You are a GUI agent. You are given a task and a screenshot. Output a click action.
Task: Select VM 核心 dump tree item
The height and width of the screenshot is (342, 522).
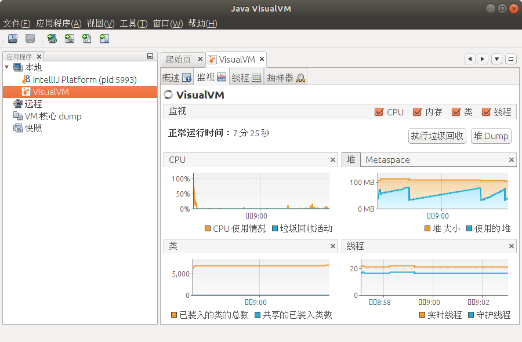[53, 116]
